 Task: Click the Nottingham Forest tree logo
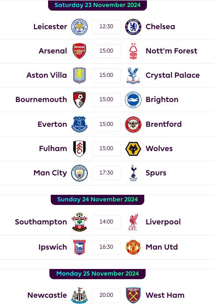click(x=133, y=51)
